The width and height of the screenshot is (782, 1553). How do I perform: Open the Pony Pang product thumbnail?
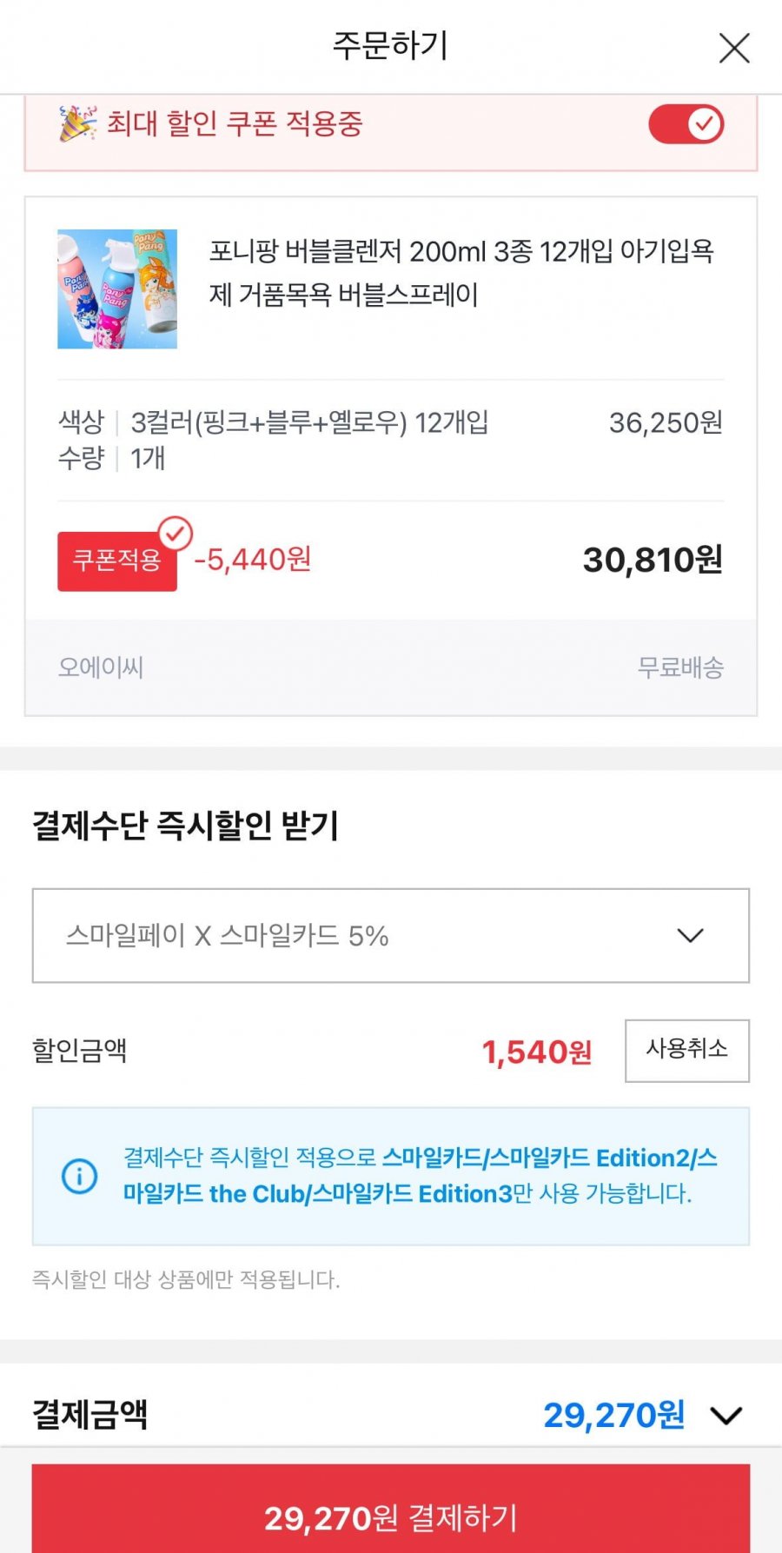point(117,289)
